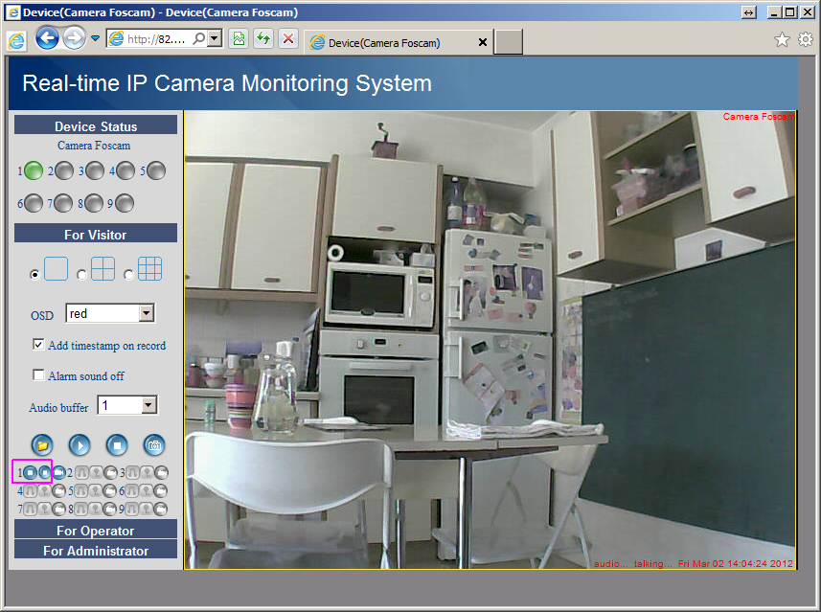
Task: Open a new blank browser tab
Action: click(x=509, y=42)
